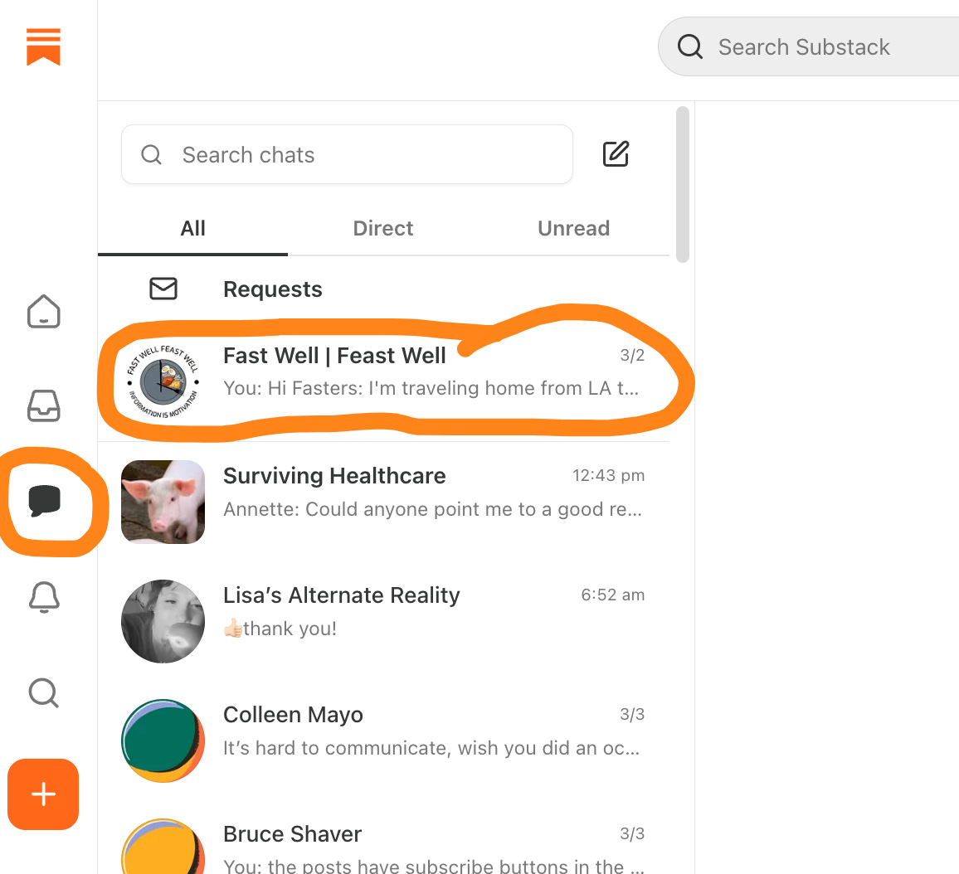The image size is (959, 874).
Task: Click the "thank you!" message preview
Action: [280, 629]
